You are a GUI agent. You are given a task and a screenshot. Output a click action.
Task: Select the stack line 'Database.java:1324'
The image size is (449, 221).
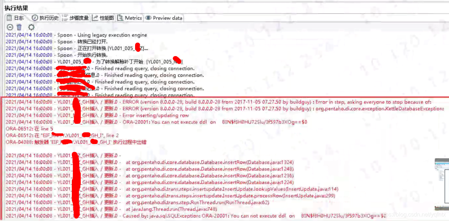click(x=150, y=162)
